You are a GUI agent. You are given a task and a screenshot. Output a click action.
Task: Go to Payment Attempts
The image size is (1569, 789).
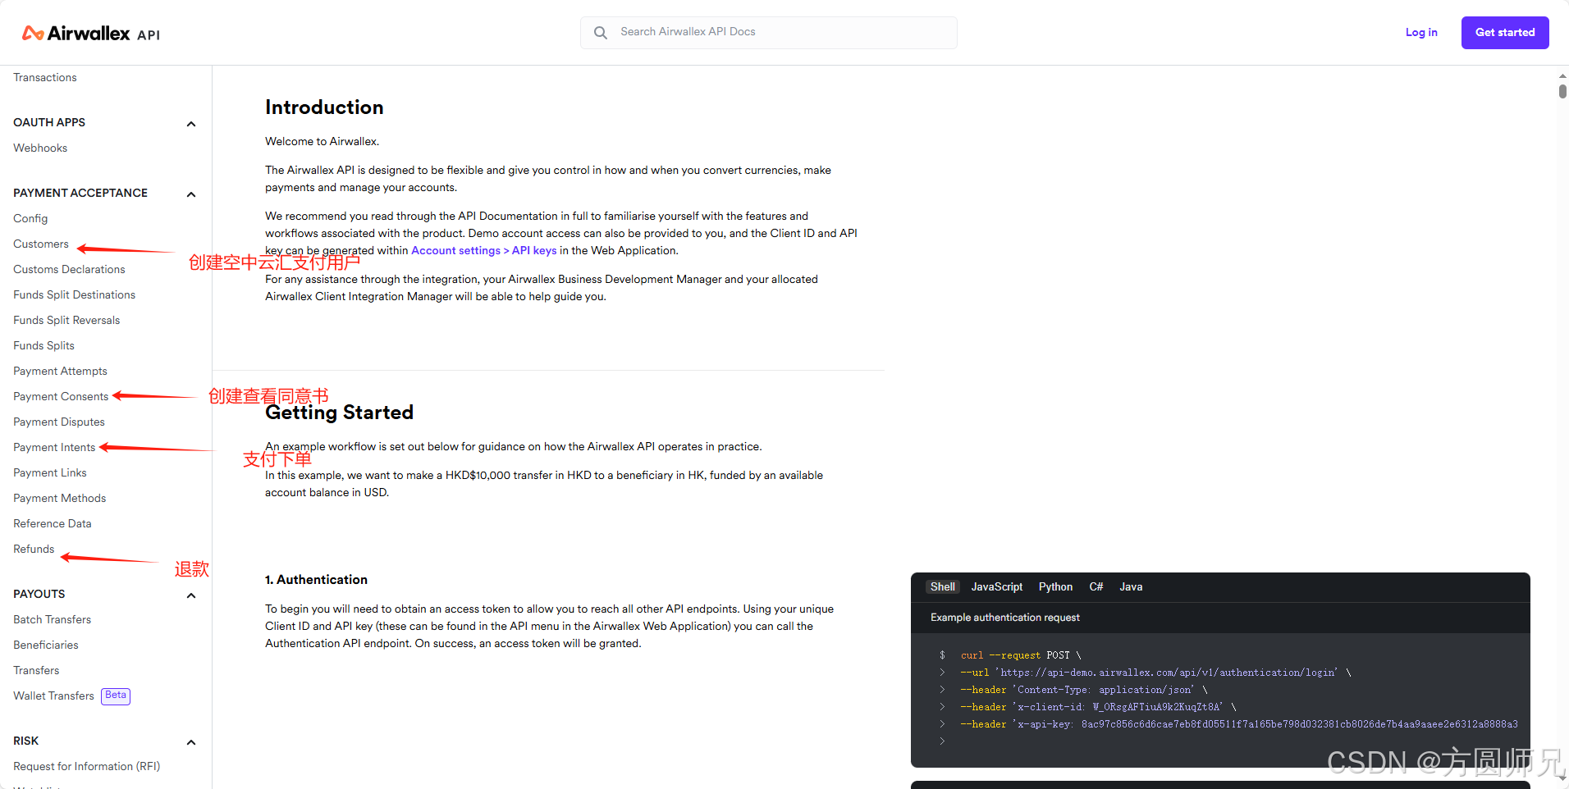(60, 371)
